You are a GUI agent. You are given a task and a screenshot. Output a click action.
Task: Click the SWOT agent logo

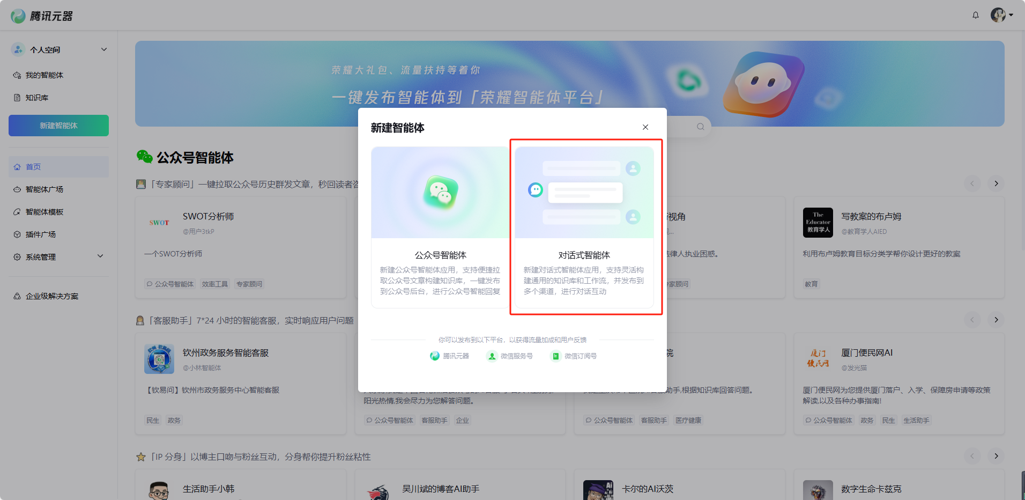159,223
